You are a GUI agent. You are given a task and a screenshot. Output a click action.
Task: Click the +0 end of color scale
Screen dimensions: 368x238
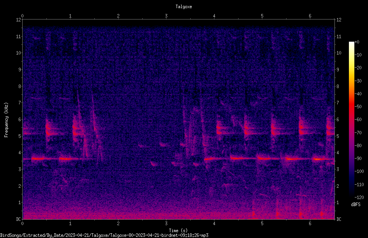[x=357, y=42]
